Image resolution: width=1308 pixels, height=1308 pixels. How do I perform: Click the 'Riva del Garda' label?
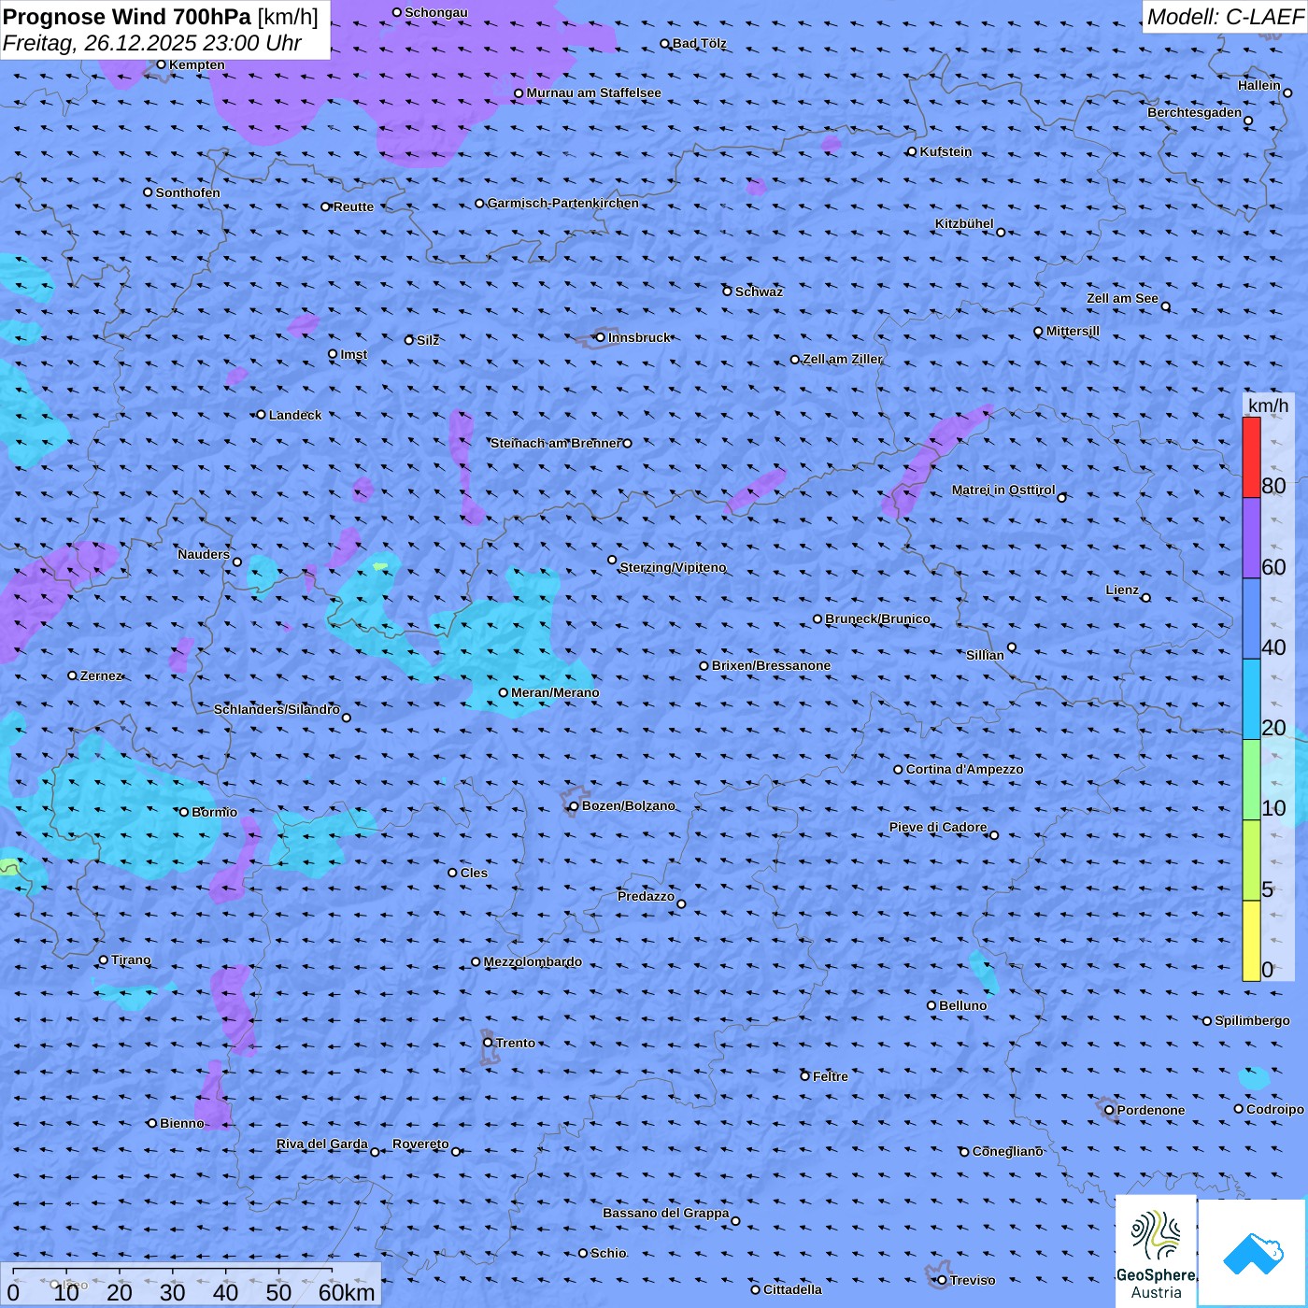[322, 1144]
